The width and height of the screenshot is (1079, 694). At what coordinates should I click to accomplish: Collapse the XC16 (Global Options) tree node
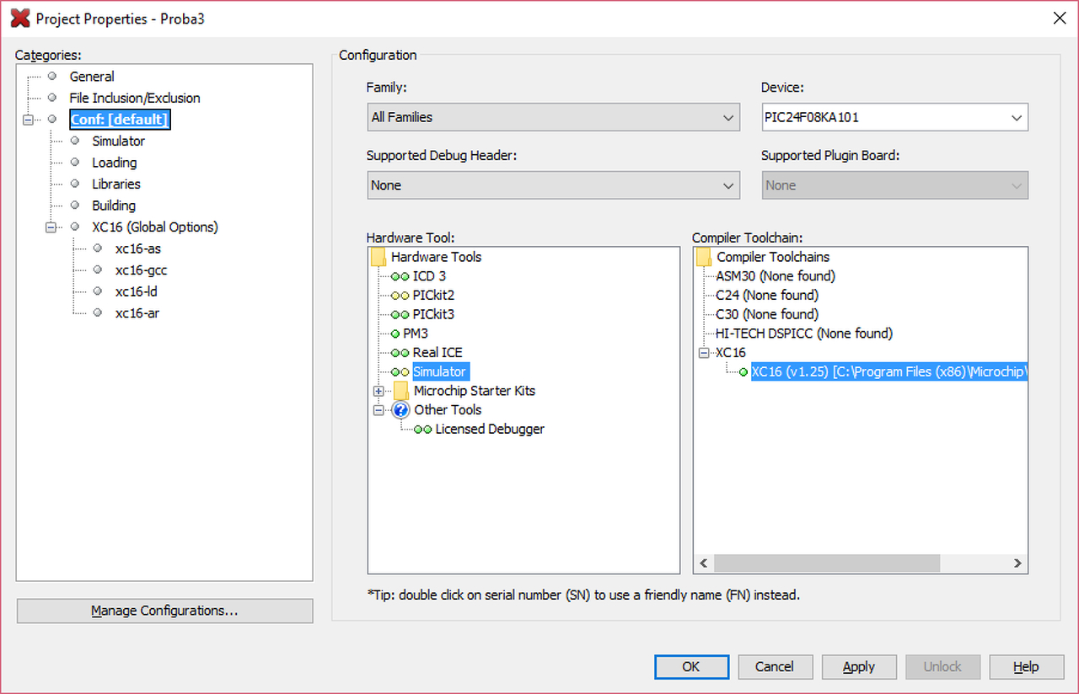coord(51,227)
